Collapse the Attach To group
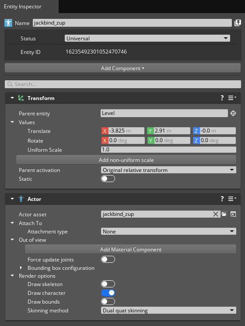 point(12,223)
